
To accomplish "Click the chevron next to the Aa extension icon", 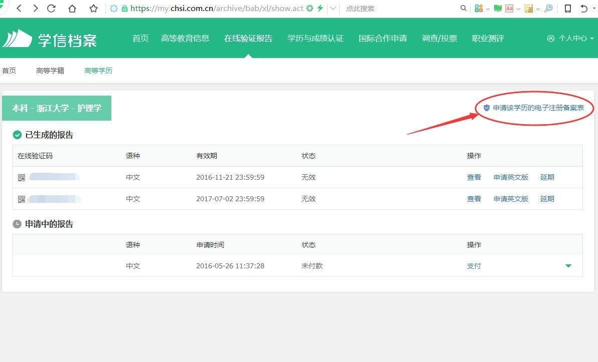I will coord(518,8).
